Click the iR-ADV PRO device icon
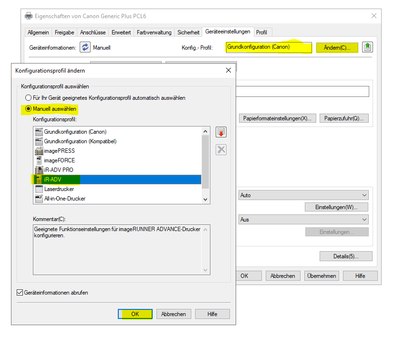 [39, 170]
